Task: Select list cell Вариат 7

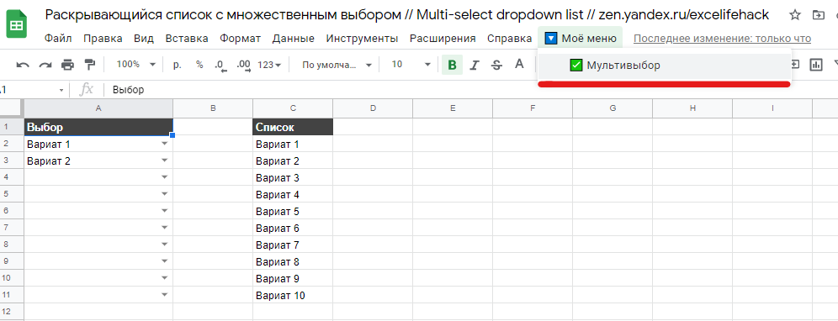Action: tap(293, 245)
